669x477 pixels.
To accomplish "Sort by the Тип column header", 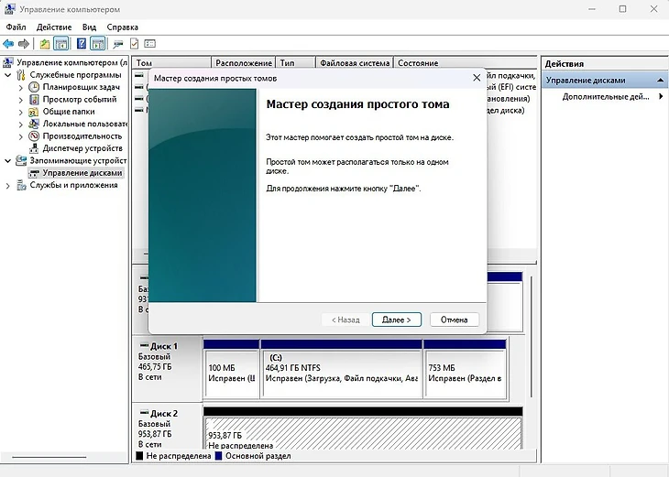I will point(296,62).
